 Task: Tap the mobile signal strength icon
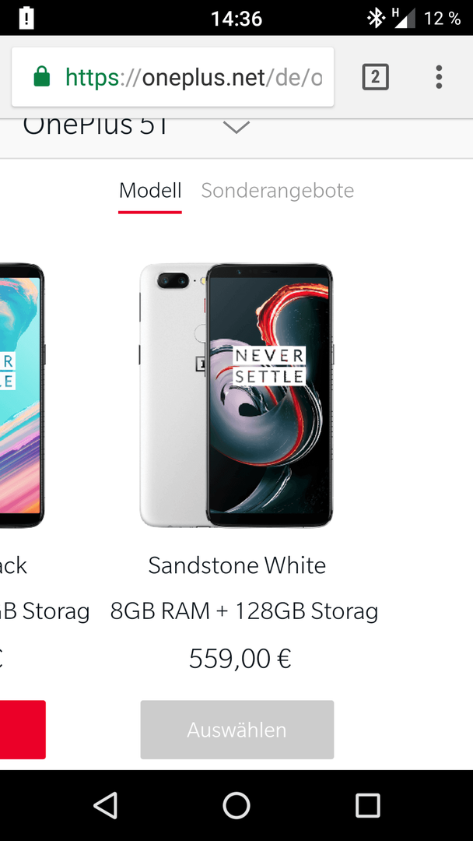pyautogui.click(x=405, y=19)
